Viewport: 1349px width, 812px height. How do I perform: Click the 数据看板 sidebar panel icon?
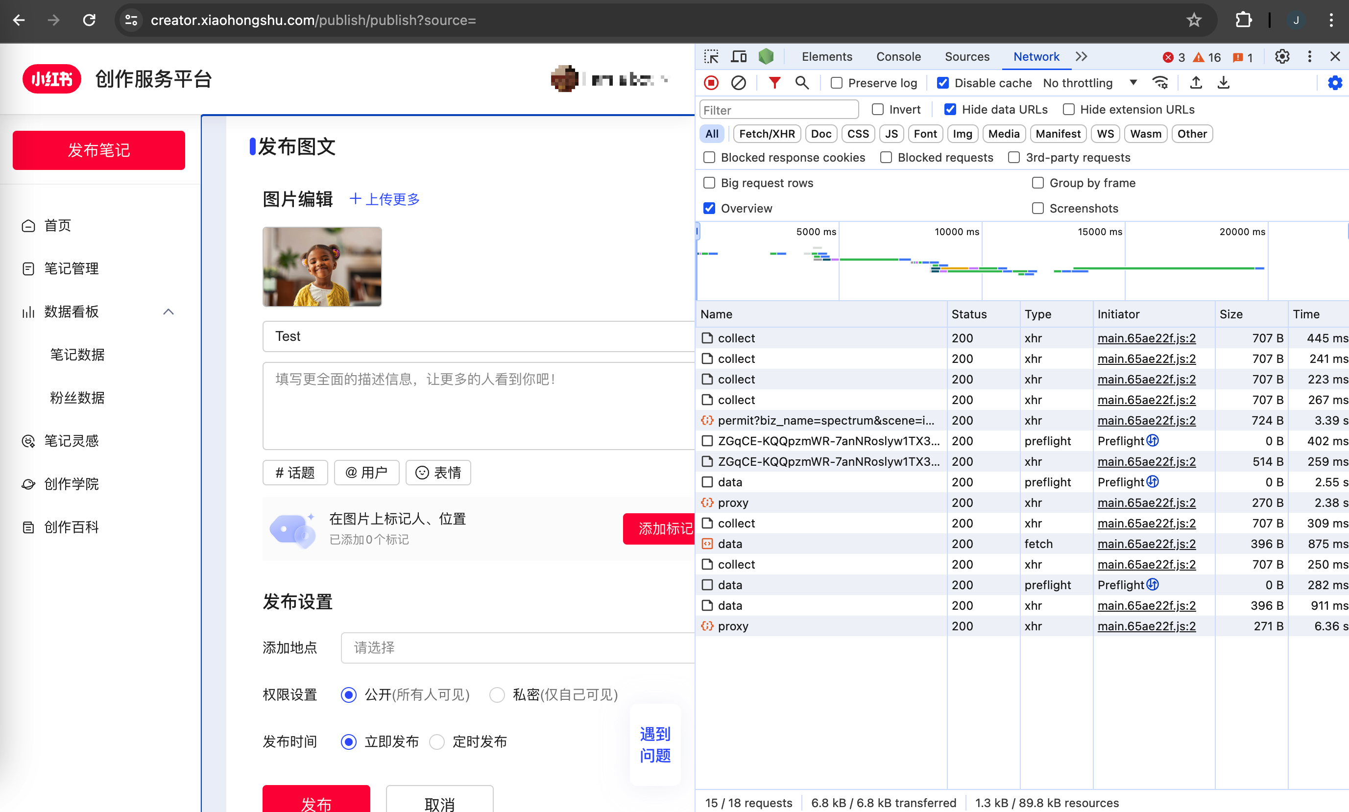tap(28, 311)
